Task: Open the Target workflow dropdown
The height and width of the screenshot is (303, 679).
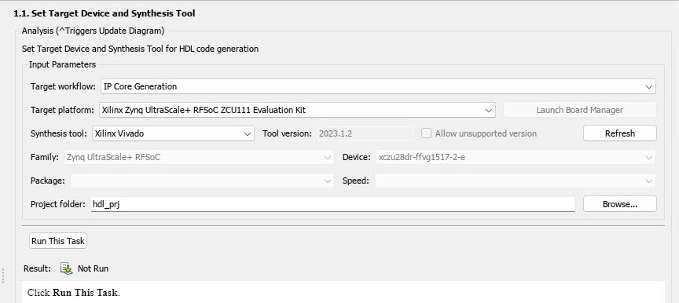Action: [378, 86]
